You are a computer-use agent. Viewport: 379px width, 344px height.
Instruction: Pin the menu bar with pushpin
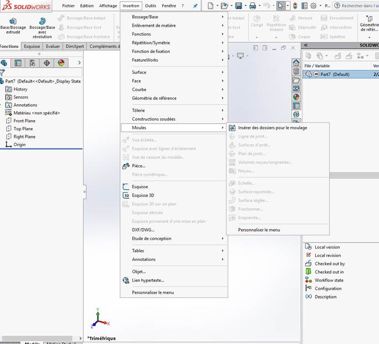click(x=195, y=6)
